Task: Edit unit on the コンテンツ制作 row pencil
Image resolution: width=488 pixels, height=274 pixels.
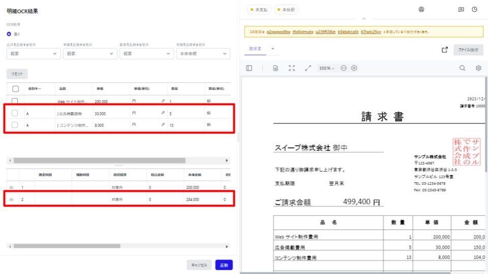Action: [163, 125]
